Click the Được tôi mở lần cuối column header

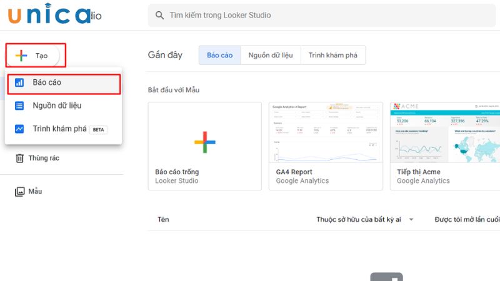[x=467, y=220]
